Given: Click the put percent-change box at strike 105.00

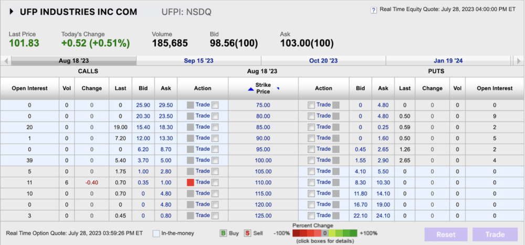Looking at the screenshot, I should pos(336,171).
